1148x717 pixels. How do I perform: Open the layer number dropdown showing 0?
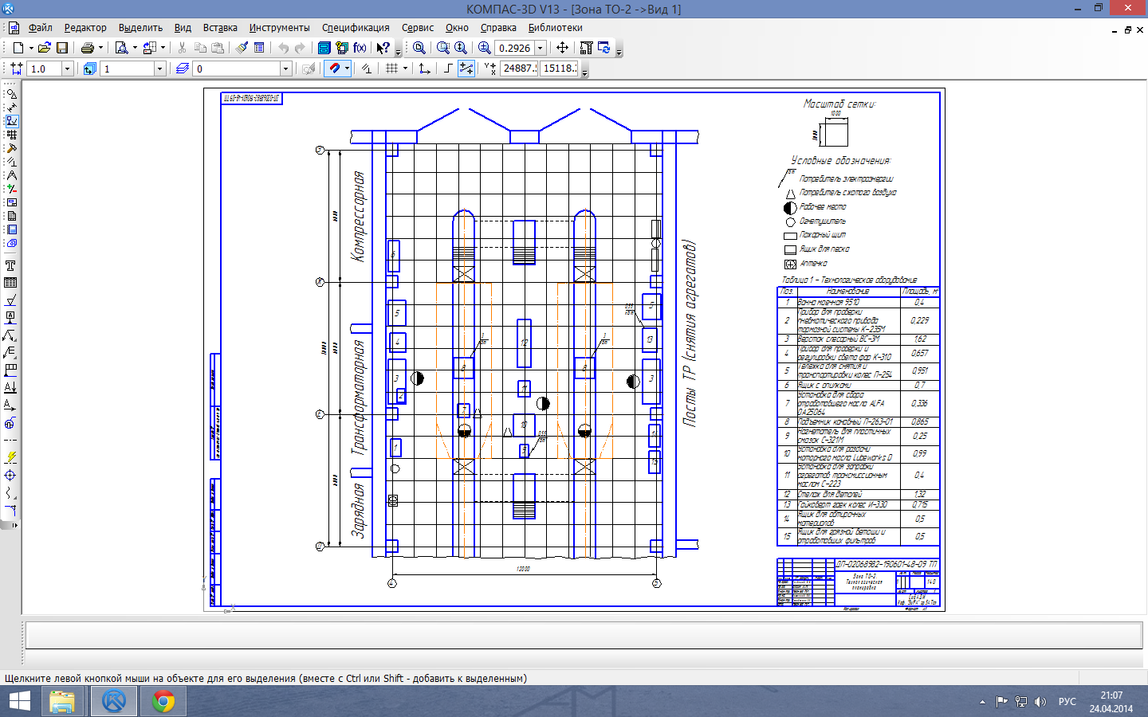click(285, 69)
